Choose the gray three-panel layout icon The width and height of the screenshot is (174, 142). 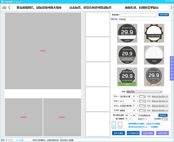(x=120, y=125)
